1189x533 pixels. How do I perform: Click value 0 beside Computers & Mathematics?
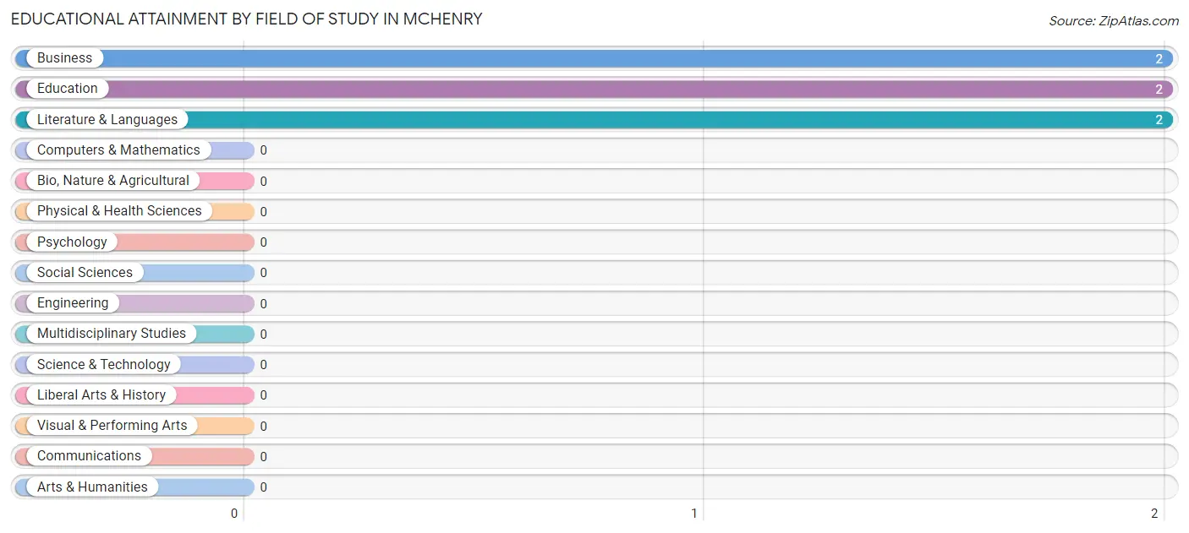263,150
